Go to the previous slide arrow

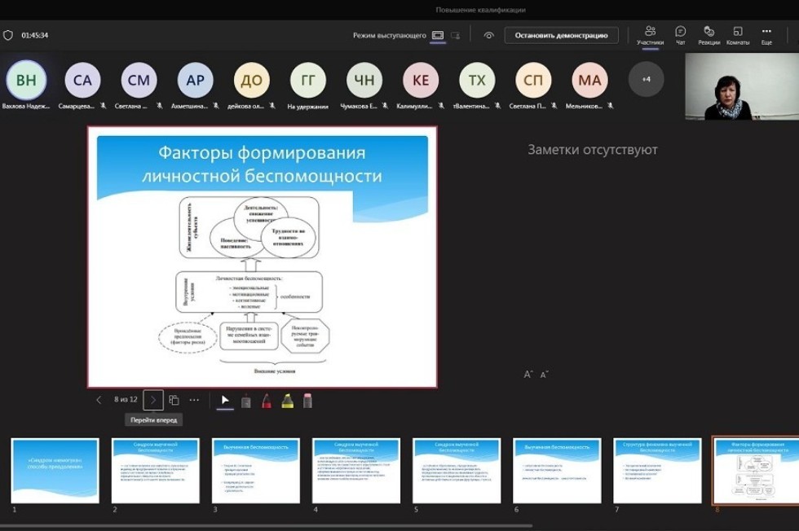[99, 400]
